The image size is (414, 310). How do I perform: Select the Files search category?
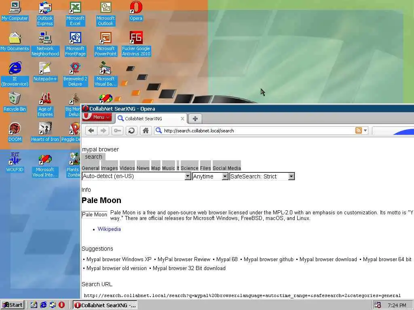pyautogui.click(x=205, y=168)
